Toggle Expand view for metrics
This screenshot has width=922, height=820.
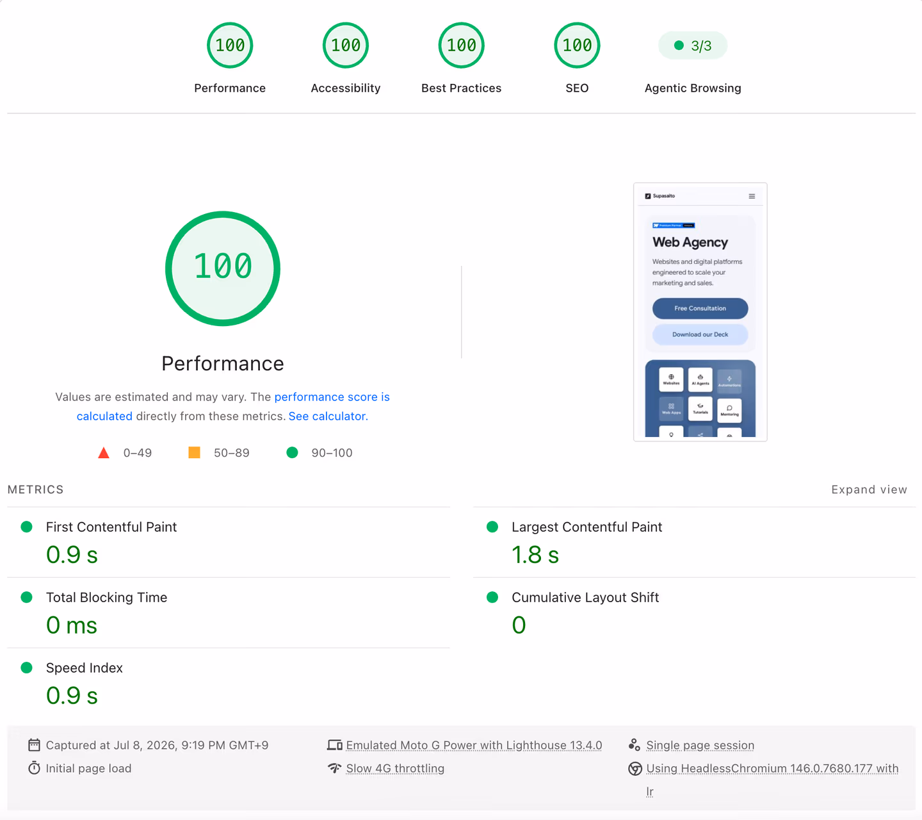(869, 489)
